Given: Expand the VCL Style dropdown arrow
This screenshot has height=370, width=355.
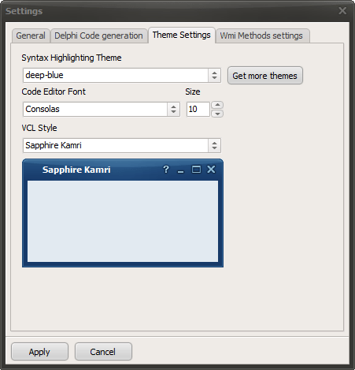Looking at the screenshot, I should 214,145.
